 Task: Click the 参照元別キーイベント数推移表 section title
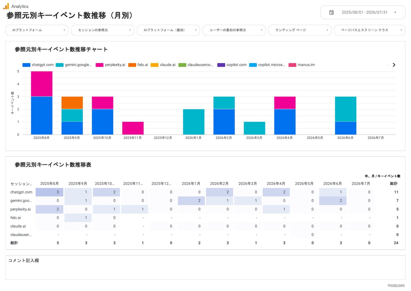point(53,165)
